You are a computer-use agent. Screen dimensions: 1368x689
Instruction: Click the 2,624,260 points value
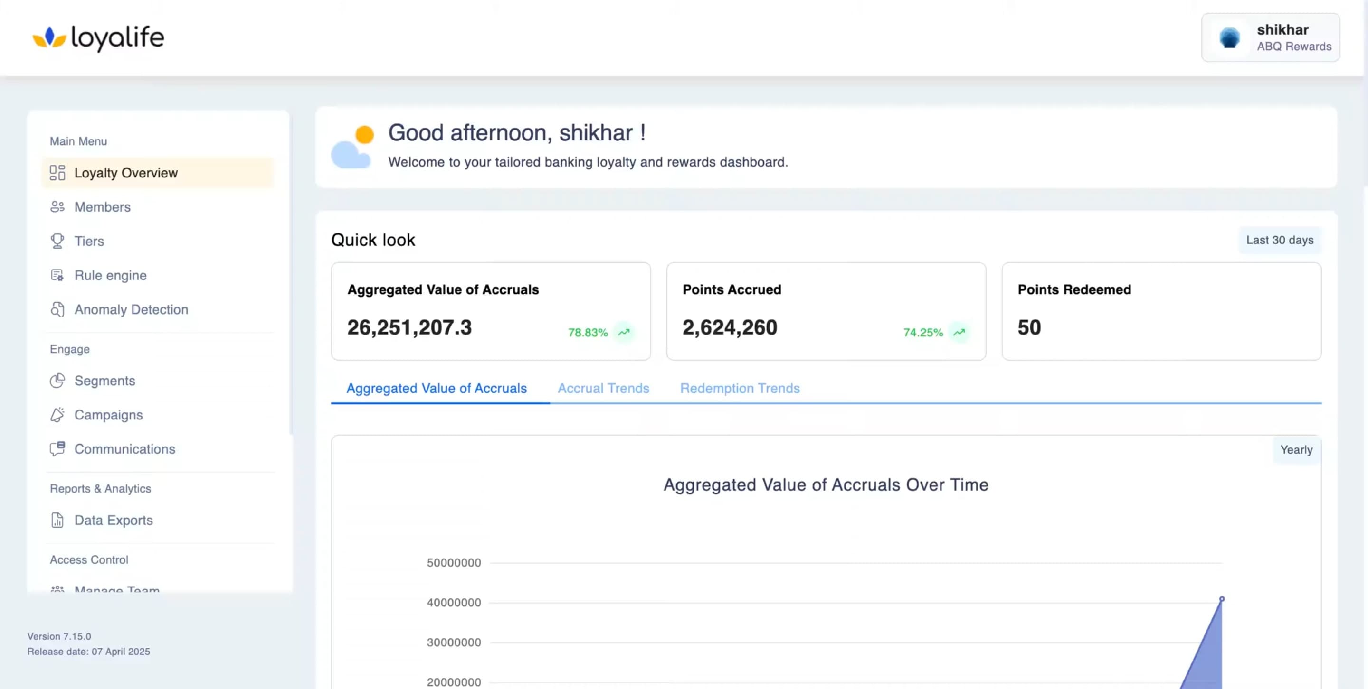[730, 328]
